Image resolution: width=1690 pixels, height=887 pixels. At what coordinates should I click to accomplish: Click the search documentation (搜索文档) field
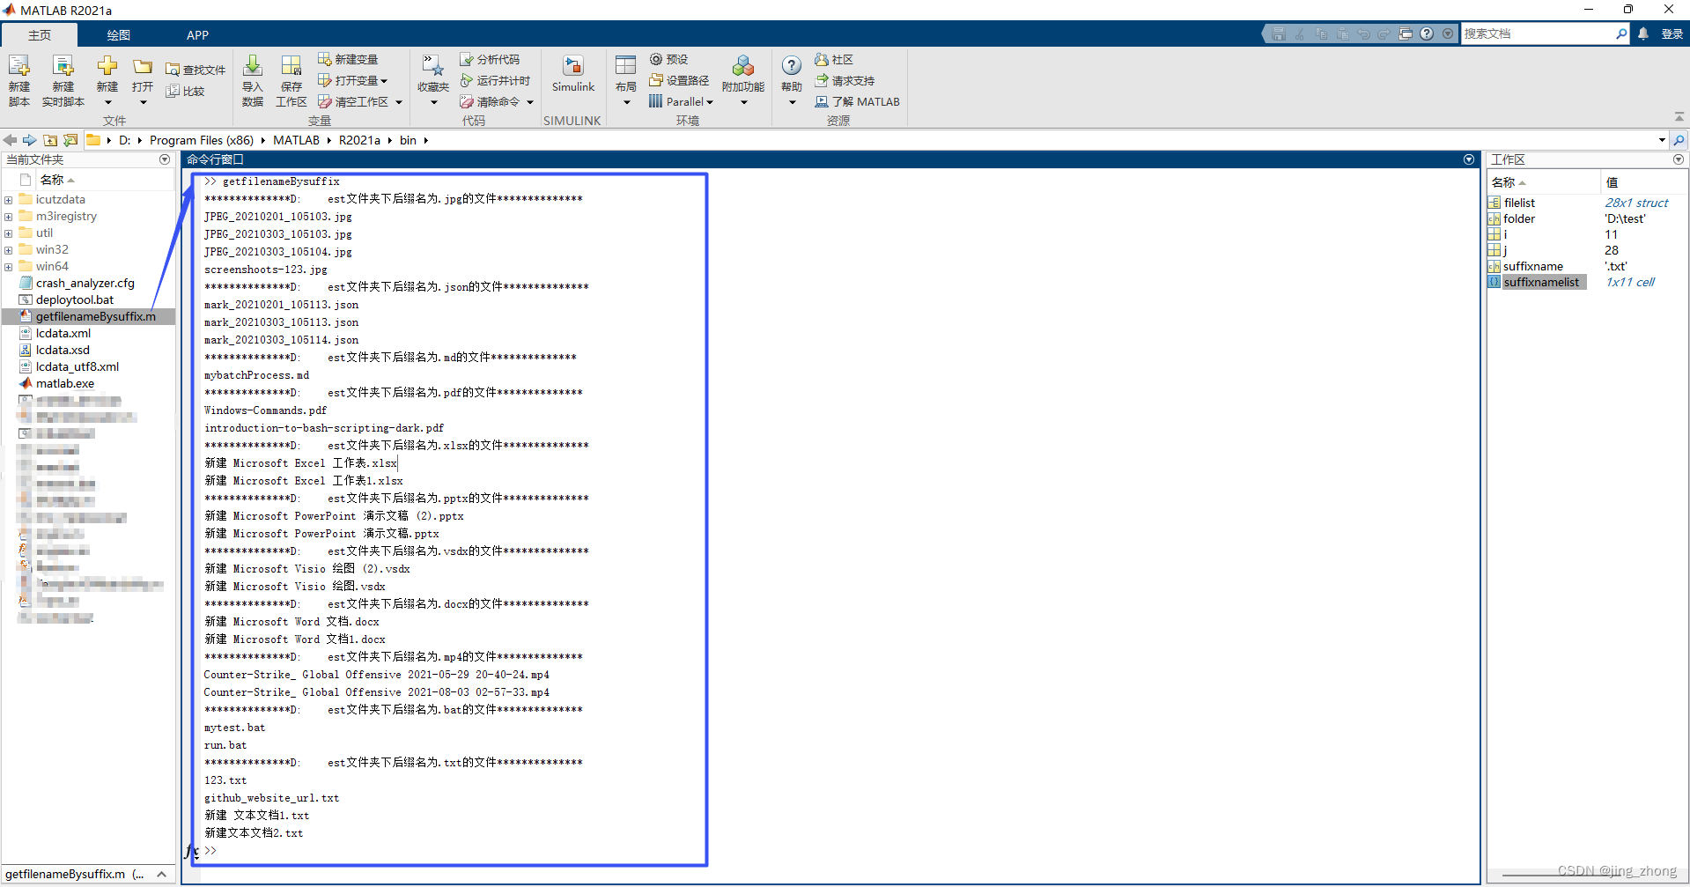tap(1538, 33)
